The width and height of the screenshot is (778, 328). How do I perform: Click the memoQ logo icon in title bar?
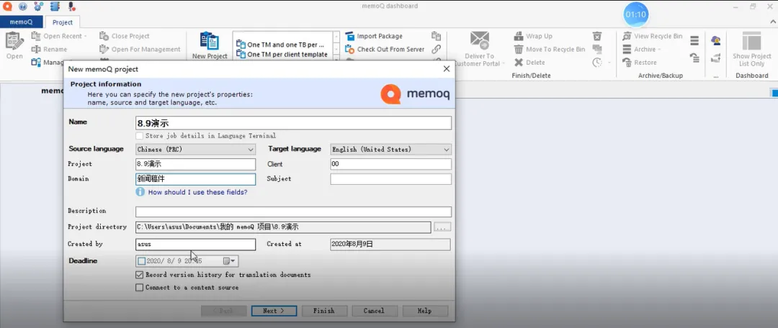7,6
